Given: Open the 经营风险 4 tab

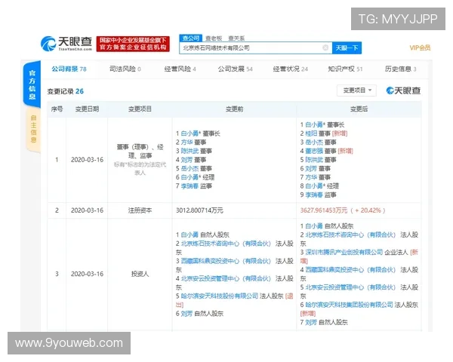Looking at the screenshot, I should [180, 69].
